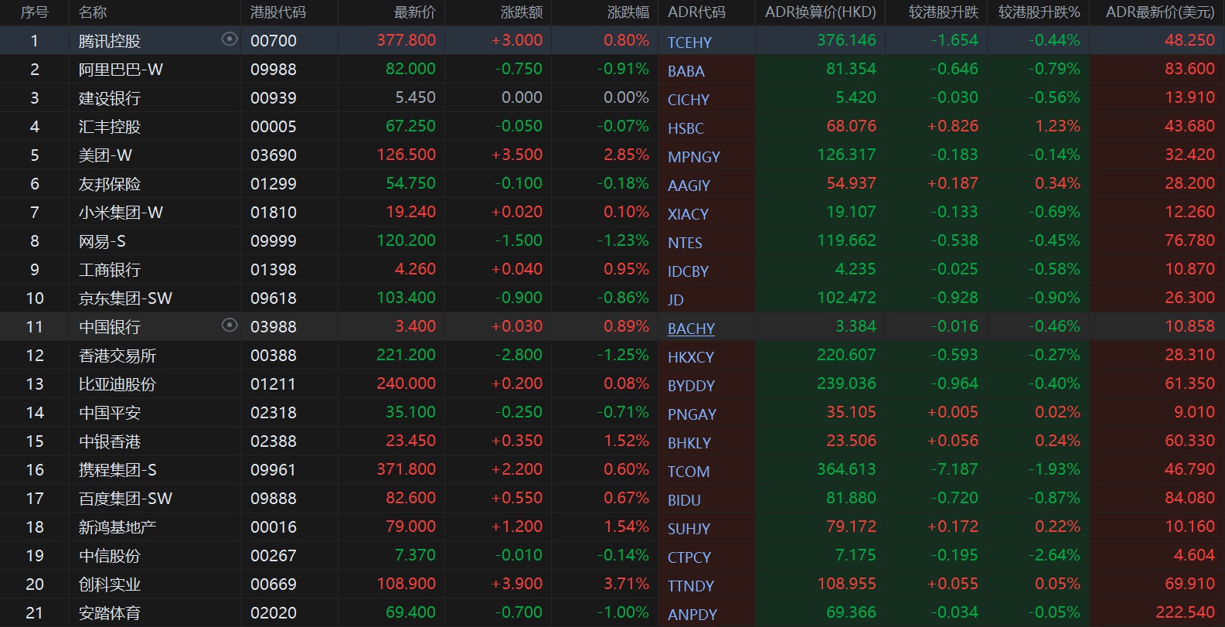Click the circle icon beside 腾讯控股

230,39
